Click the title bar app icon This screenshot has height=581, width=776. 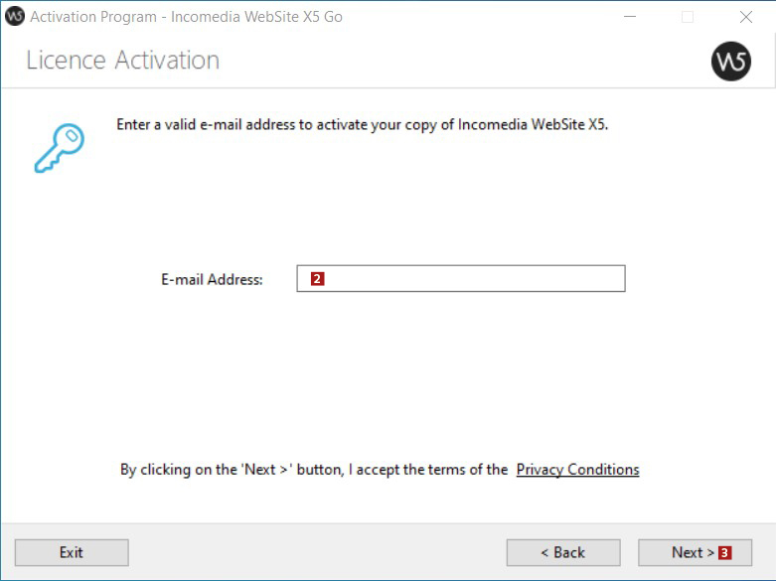coord(15,16)
